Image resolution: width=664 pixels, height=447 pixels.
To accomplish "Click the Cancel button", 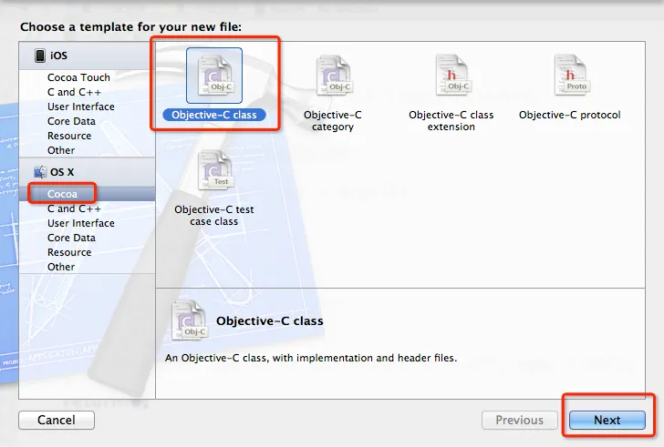I will [57, 420].
